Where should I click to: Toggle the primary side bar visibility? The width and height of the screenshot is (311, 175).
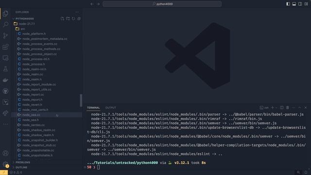[288, 4]
